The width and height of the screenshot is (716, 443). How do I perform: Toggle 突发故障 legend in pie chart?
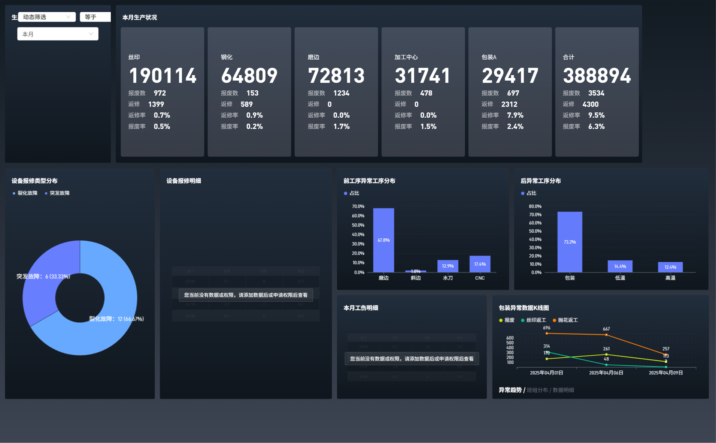58,193
